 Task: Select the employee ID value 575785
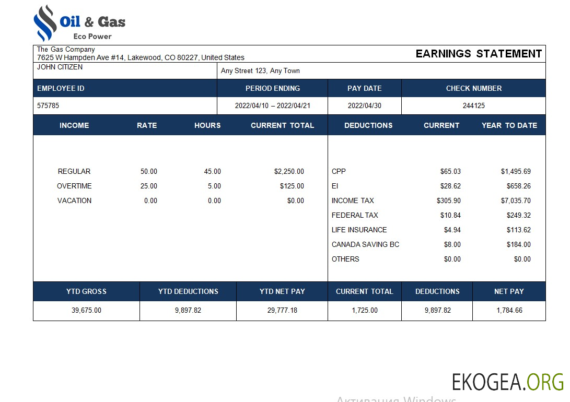click(48, 105)
